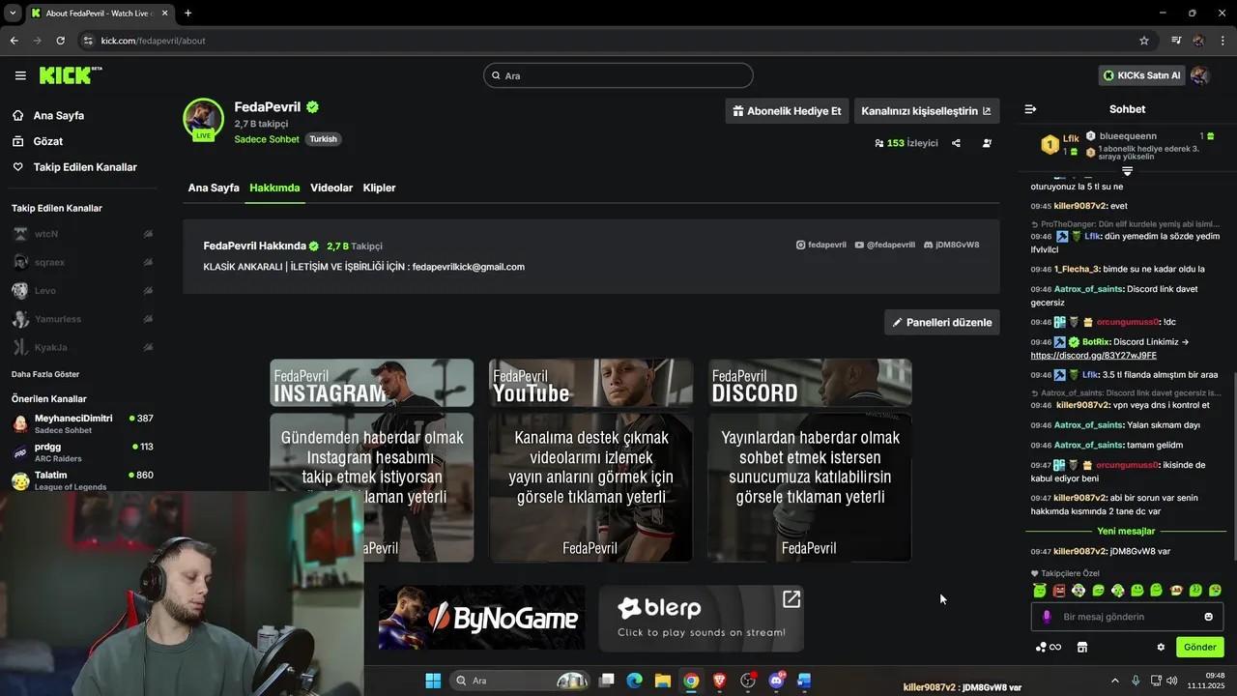Open Brave browser from taskbar
1237x696 pixels.
[x=719, y=681]
